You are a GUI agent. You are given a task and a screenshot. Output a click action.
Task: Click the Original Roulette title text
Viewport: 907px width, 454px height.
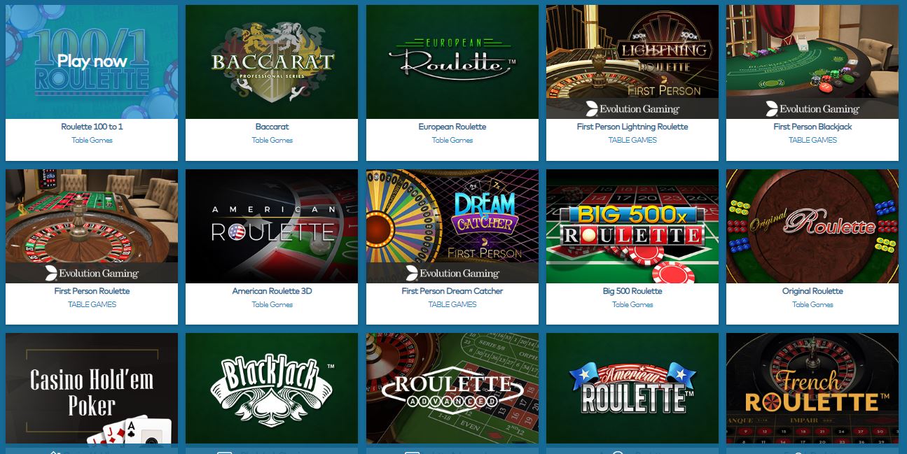(812, 291)
